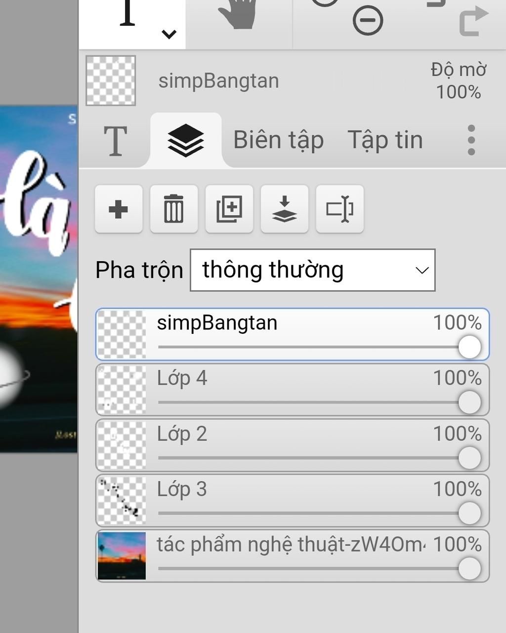Open the Layers tab
The width and height of the screenshot is (506, 633).
(186, 140)
